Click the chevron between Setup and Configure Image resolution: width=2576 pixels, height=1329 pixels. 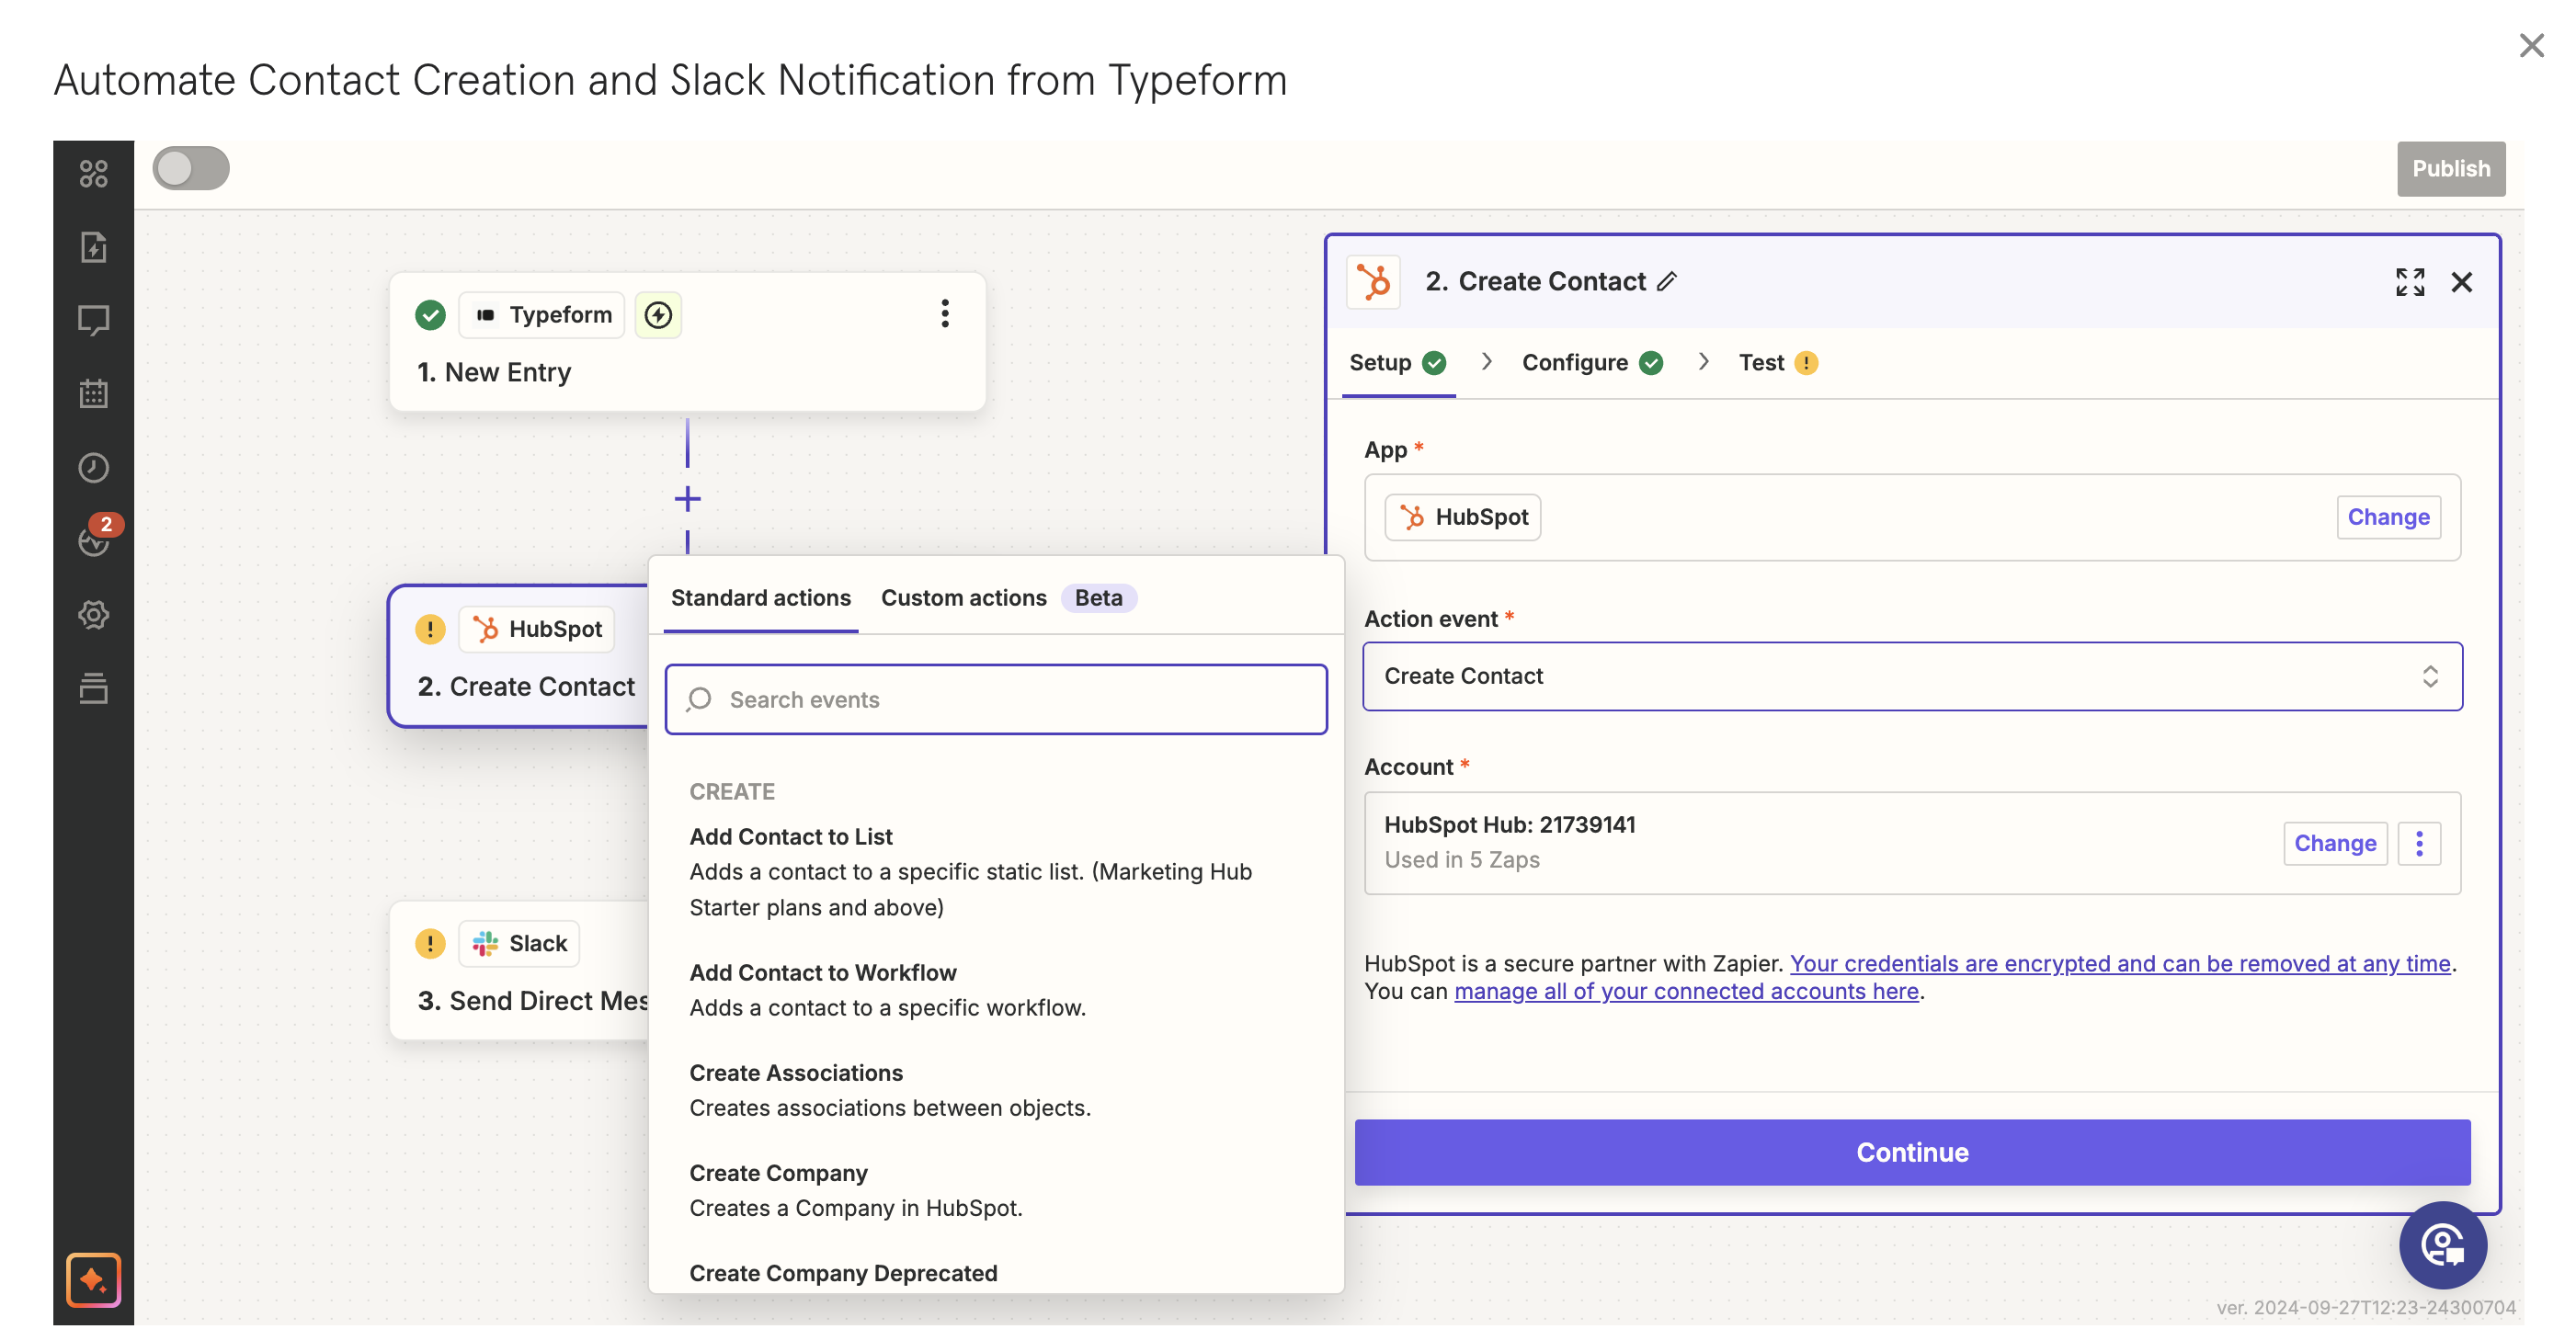click(x=1487, y=362)
